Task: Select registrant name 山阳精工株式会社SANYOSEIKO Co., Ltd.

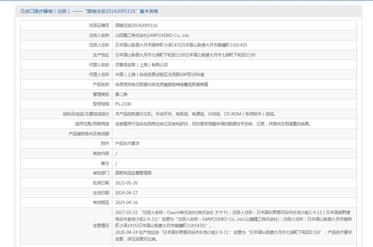Action: (x=152, y=35)
